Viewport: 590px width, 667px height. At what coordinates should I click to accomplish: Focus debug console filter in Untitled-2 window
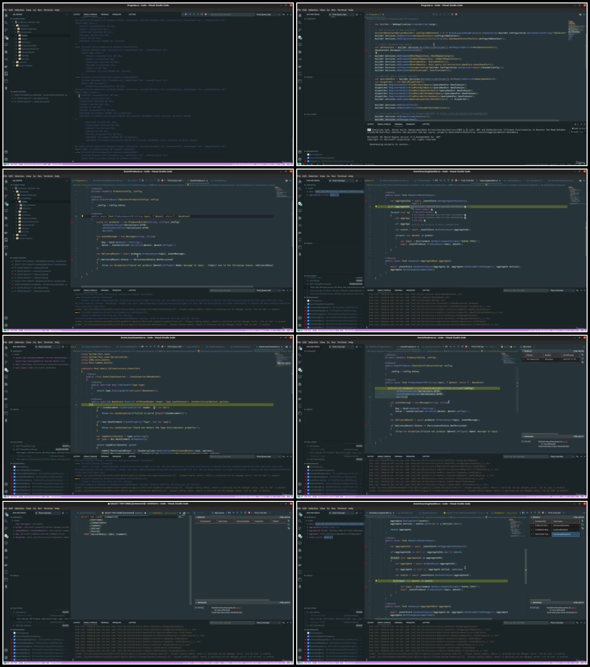(x=232, y=622)
